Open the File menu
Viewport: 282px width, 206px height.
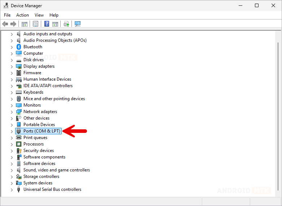click(x=7, y=15)
